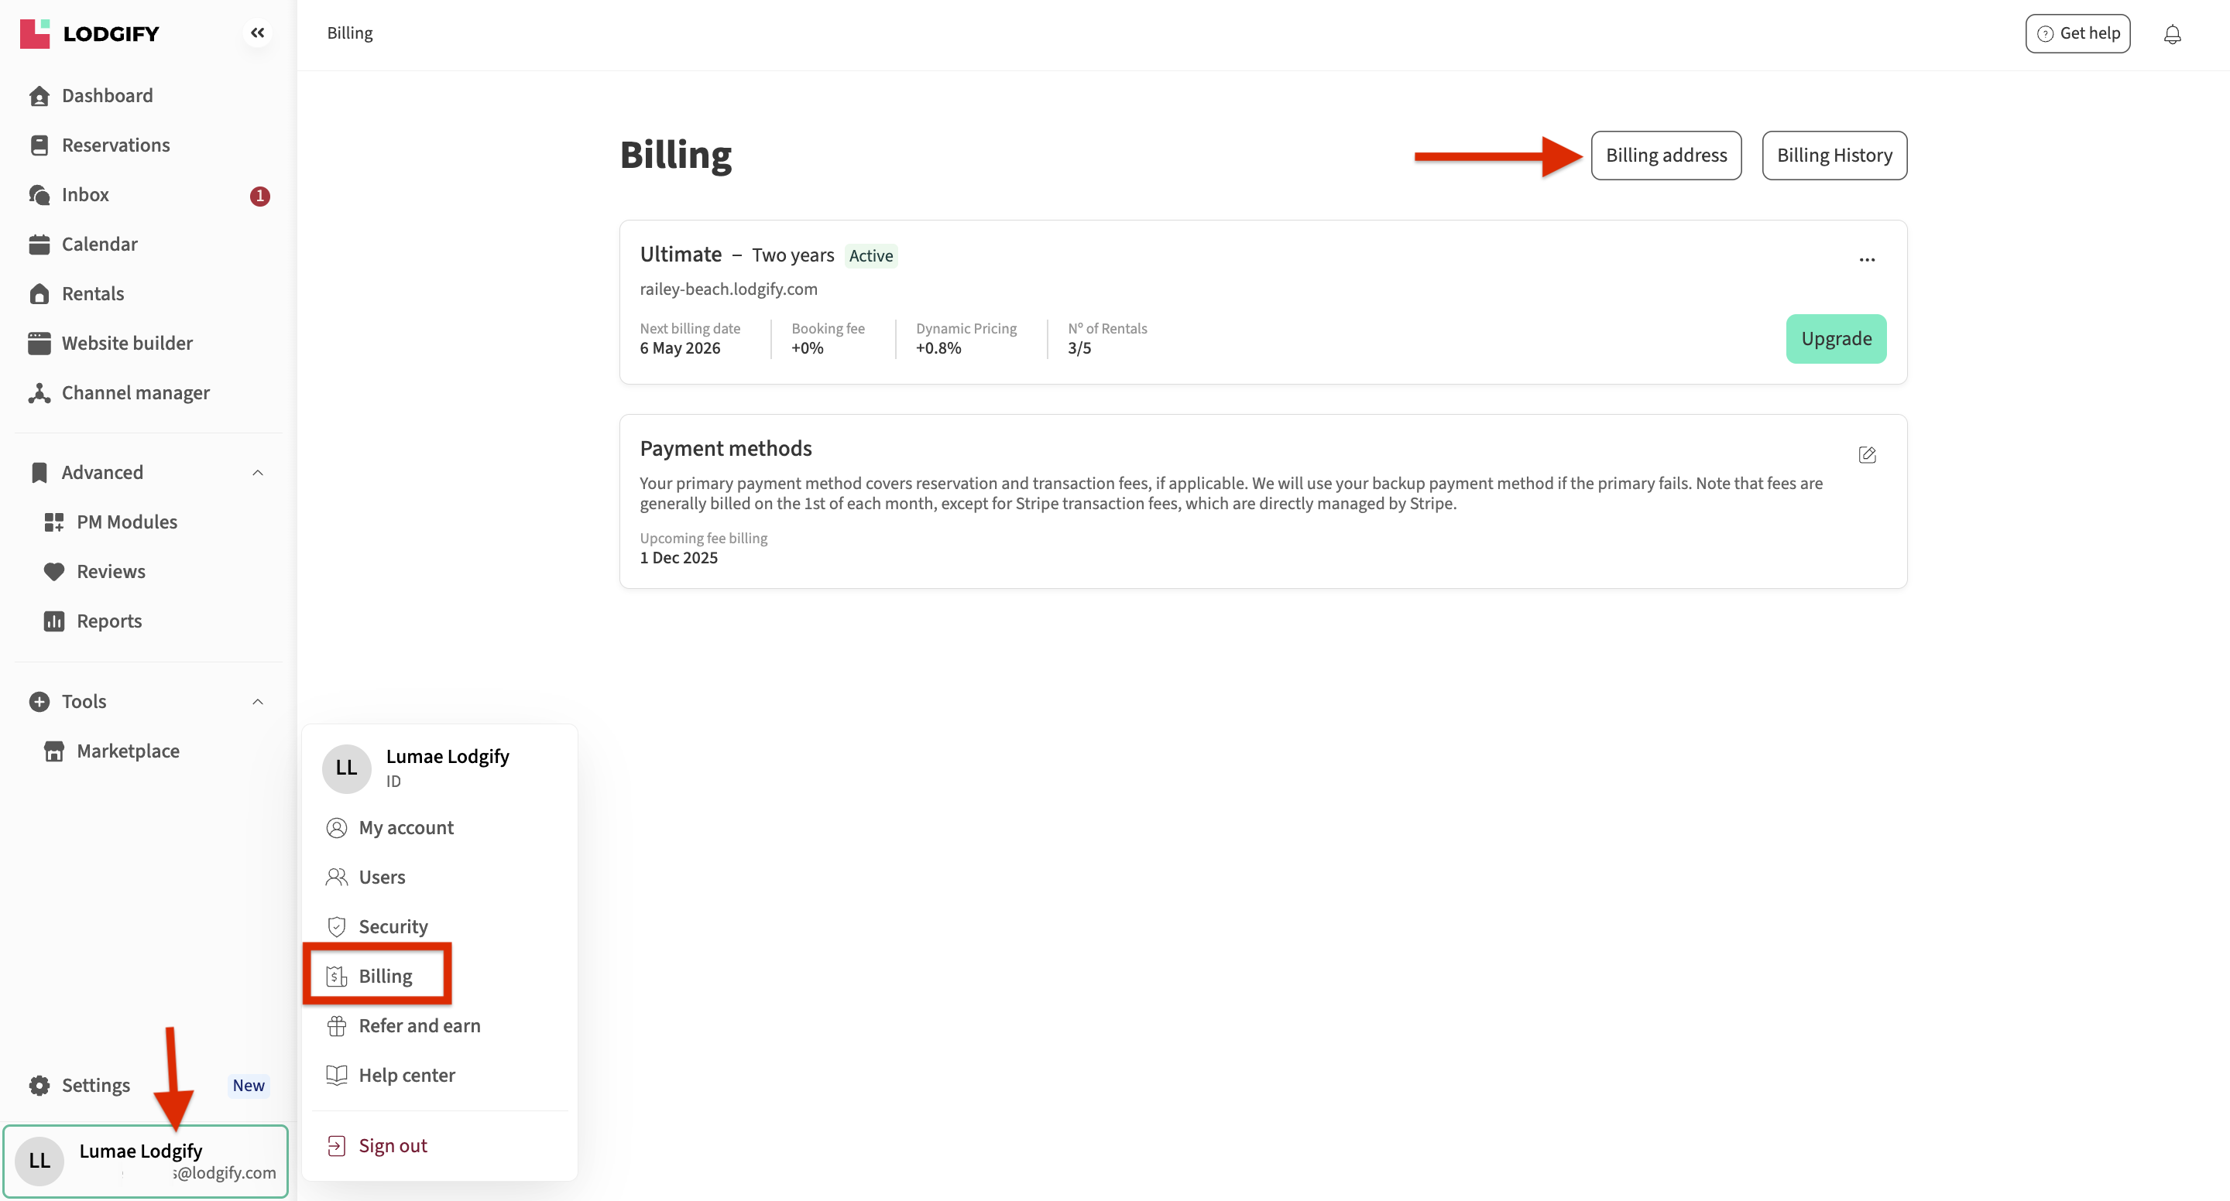The height and width of the screenshot is (1201, 2230).
Task: View Billing History
Action: pyautogui.click(x=1834, y=156)
